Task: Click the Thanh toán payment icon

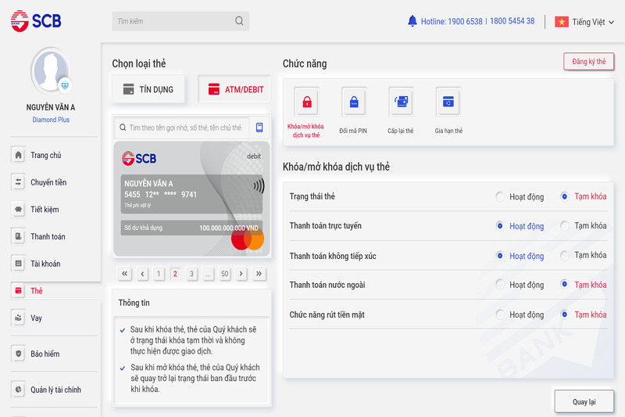Action: [18, 236]
